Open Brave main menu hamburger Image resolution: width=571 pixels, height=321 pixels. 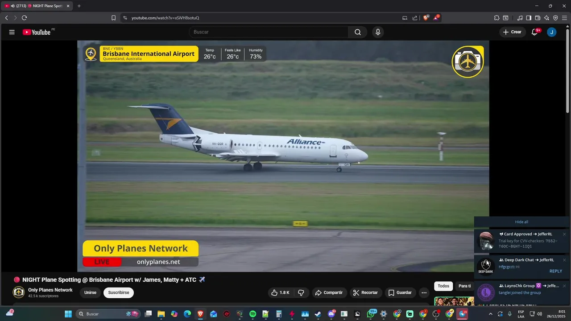564,18
